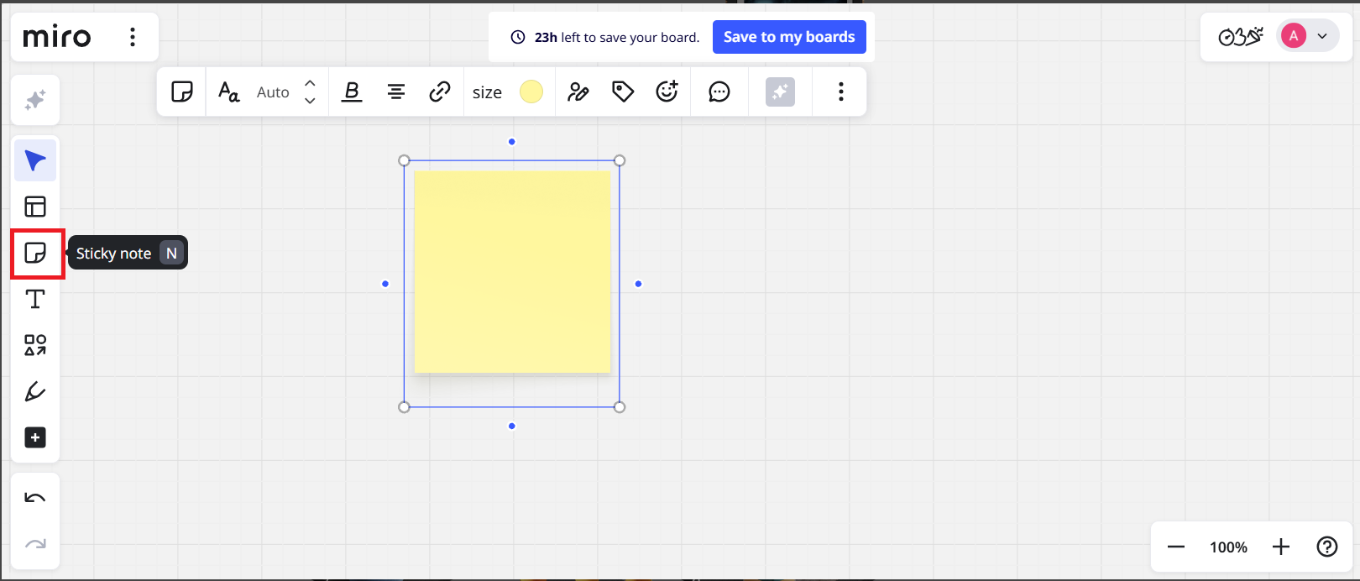Open font style selector
Image resolution: width=1360 pixels, height=581 pixels.
click(228, 92)
